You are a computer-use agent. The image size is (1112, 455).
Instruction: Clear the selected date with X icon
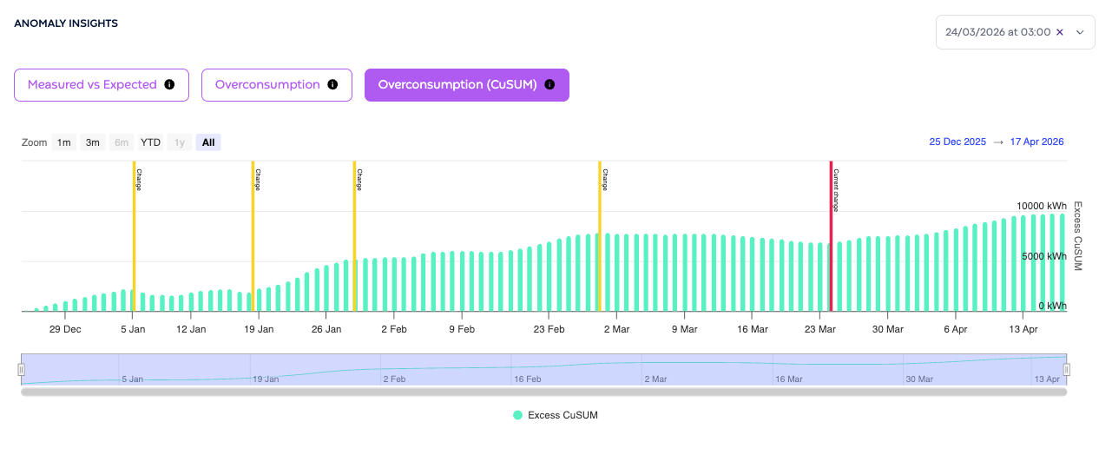[x=1059, y=32]
